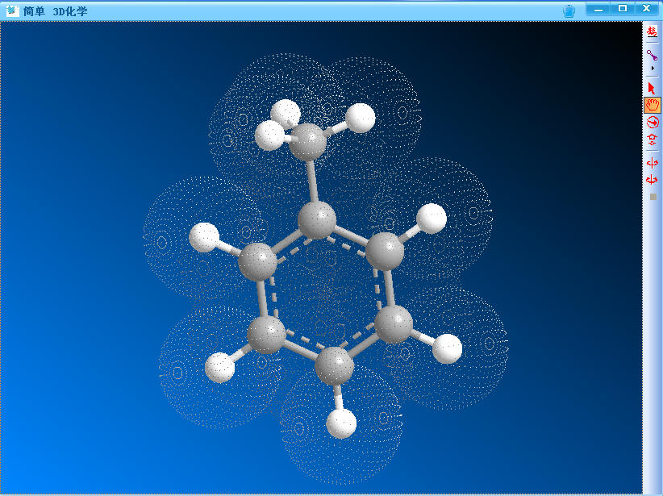This screenshot has height=496, width=663.
Task: Click the window title text
Action: [56, 10]
